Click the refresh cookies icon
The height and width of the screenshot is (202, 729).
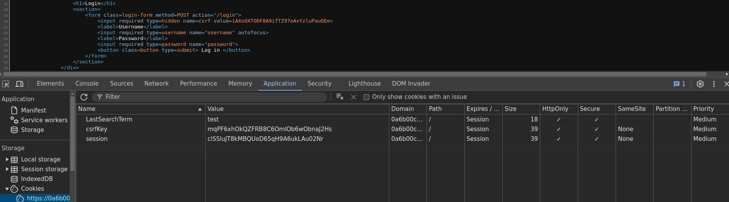[x=84, y=97]
